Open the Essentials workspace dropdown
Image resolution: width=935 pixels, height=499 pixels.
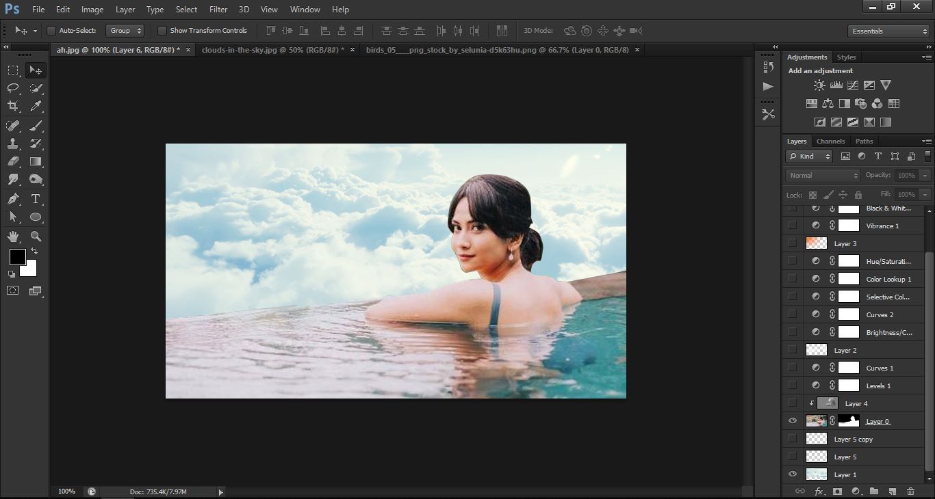tap(888, 31)
